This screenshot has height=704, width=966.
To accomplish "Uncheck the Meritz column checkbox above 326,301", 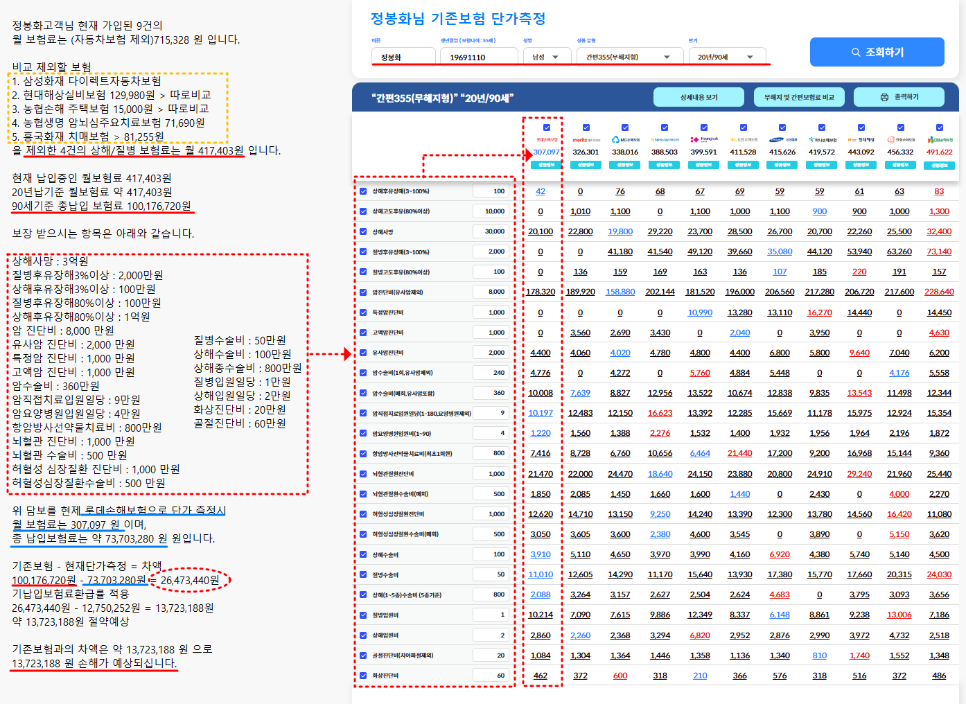I will coord(586,127).
